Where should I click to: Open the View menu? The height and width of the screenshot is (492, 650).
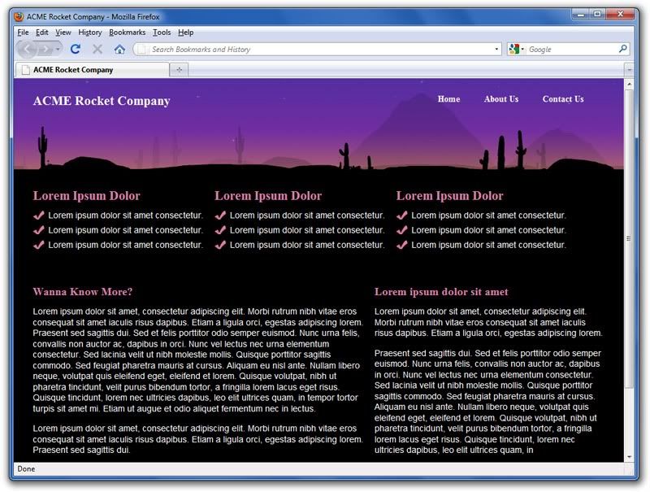click(63, 33)
